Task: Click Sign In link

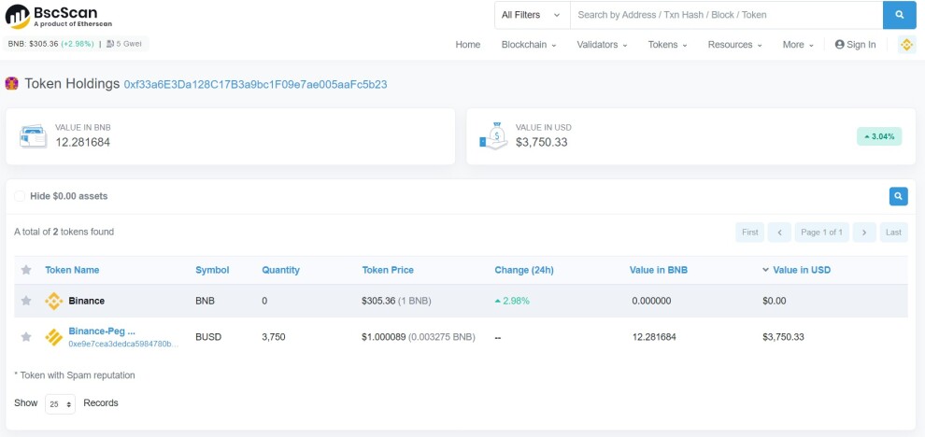Action: coord(855,45)
